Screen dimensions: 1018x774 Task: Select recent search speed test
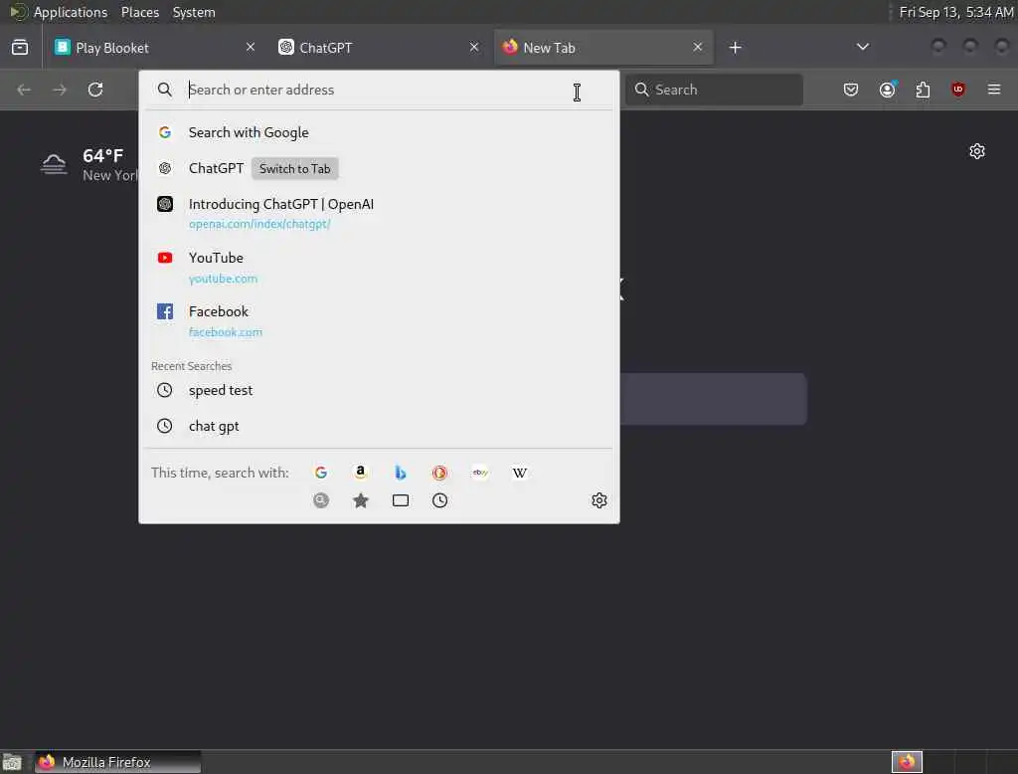[379, 390]
